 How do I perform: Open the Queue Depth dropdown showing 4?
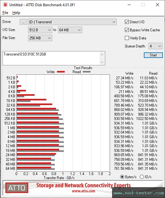point(155,46)
